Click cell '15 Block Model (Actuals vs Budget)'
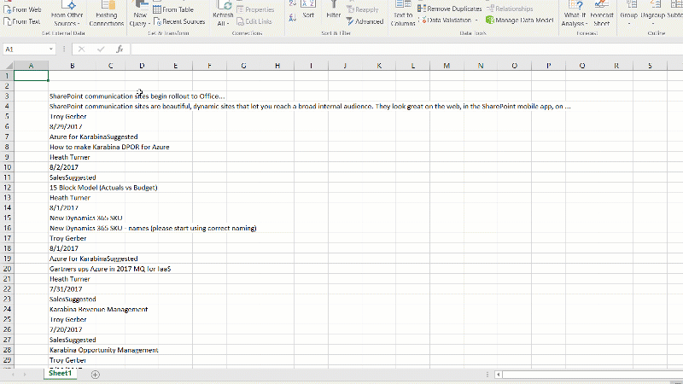 [103, 188]
